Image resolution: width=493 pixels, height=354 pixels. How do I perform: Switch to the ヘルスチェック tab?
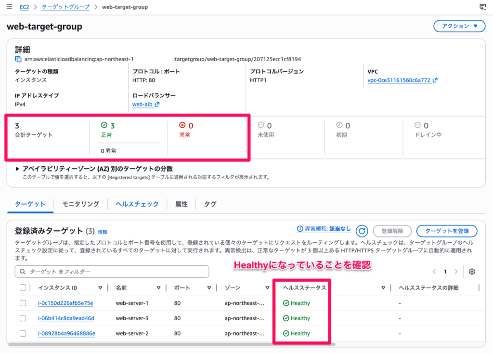[137, 204]
